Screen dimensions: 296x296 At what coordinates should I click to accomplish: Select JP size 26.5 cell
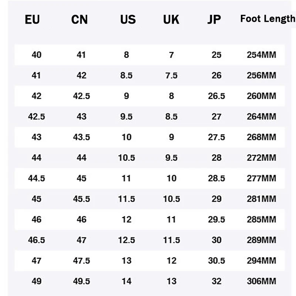click(216, 96)
